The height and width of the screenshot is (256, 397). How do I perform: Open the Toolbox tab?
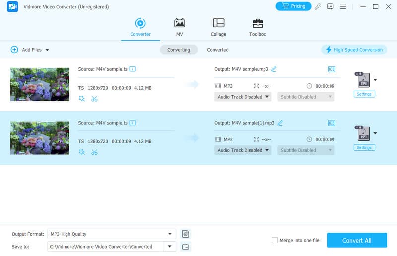257,27
